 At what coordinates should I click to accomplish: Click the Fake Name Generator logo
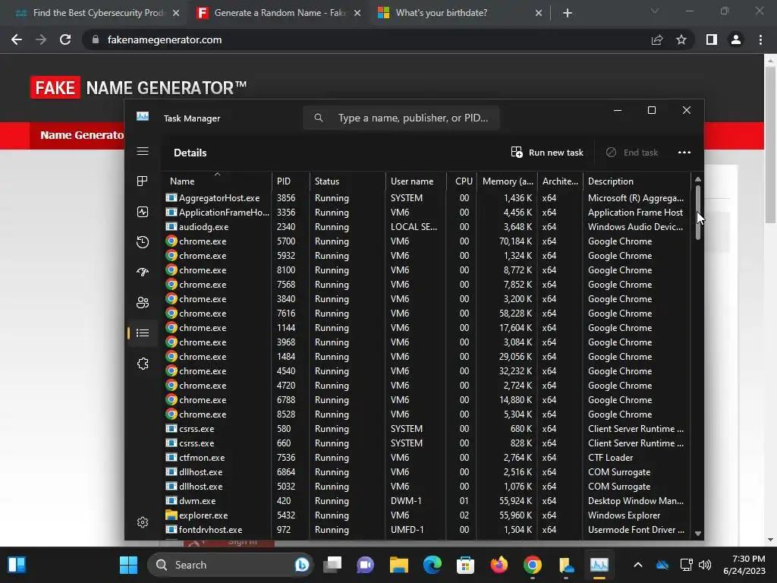coord(138,88)
